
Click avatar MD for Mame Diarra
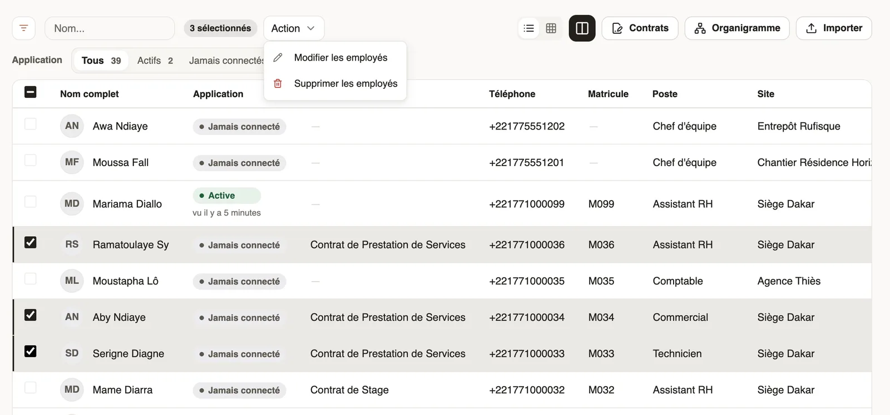tap(72, 390)
